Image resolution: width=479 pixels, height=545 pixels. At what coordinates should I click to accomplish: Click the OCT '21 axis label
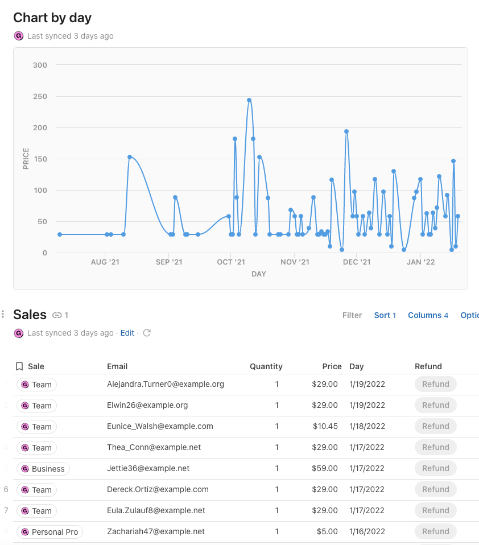[x=231, y=262]
